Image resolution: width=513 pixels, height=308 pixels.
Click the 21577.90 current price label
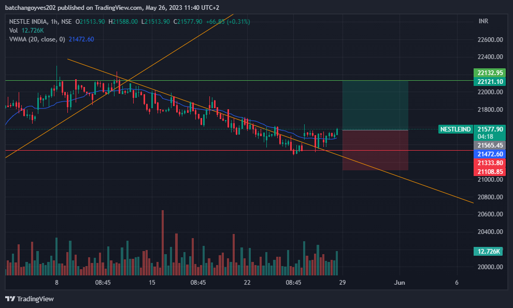click(490, 129)
